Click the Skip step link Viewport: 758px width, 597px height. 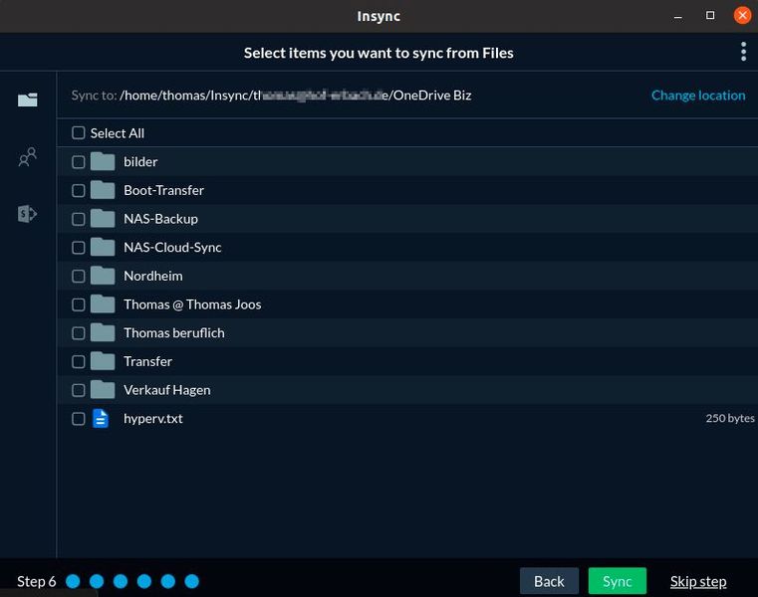[x=698, y=581]
